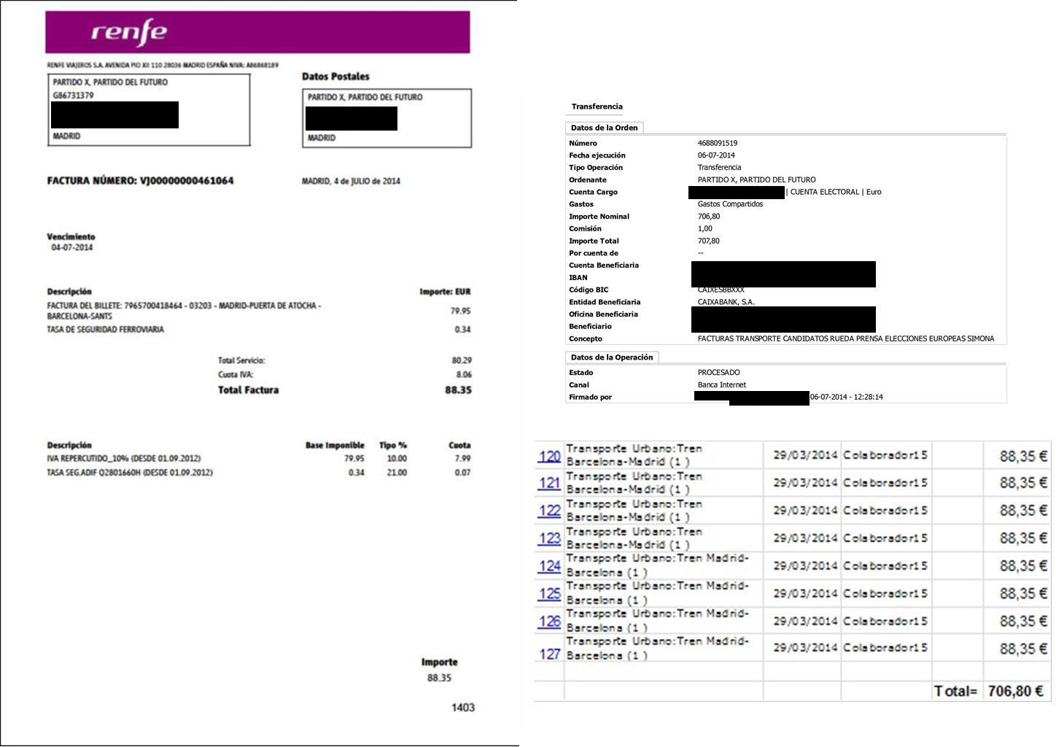Click the Estado value PROCESADO
Screen dimensions: 1056x747
[x=719, y=373]
